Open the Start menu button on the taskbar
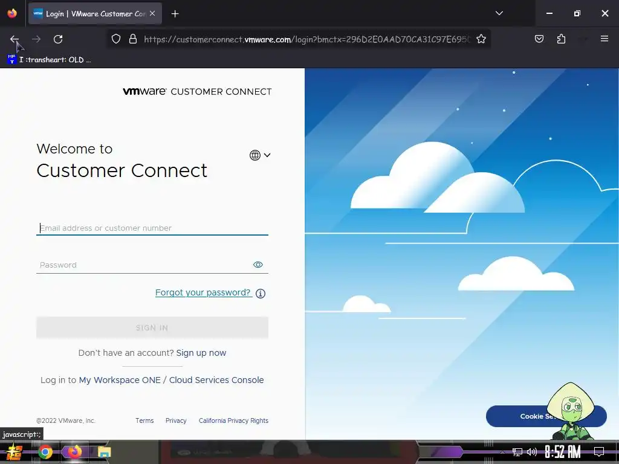The width and height of the screenshot is (619, 464). click(x=14, y=452)
